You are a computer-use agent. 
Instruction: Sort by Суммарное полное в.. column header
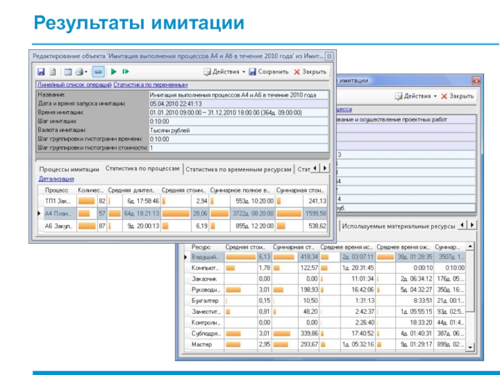242,190
